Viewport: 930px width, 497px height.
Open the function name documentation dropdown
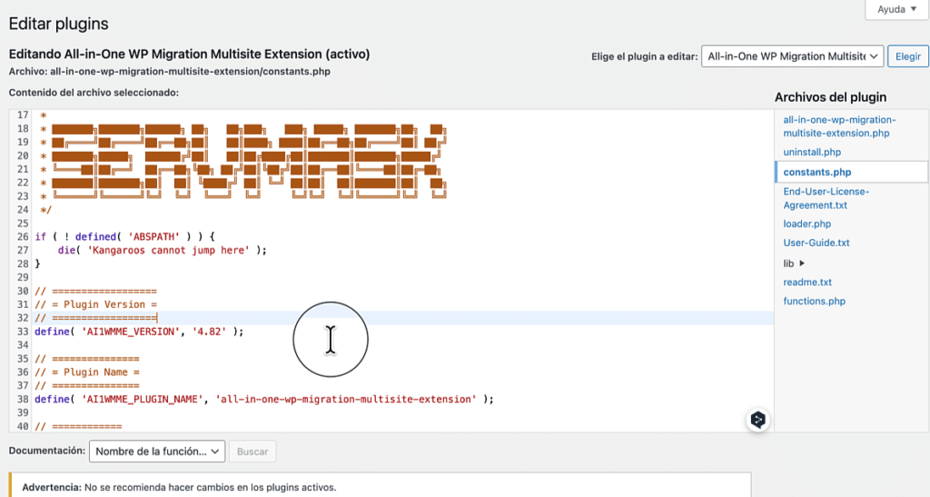coord(157,451)
